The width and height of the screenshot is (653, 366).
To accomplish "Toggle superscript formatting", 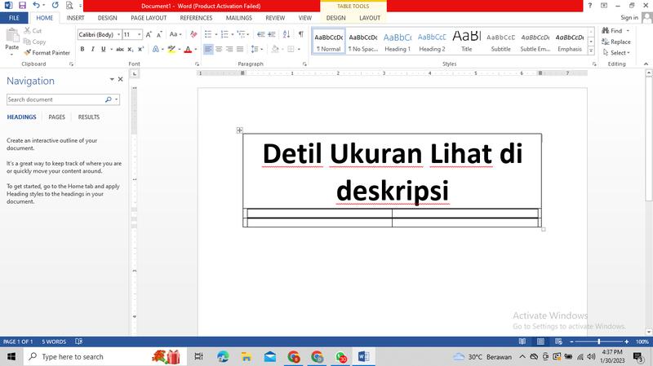I will pos(140,49).
